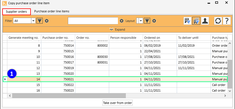Screen dimensions: 235x109
Task: Sort by Generate meeting no. column header
Action: tap(24, 38)
